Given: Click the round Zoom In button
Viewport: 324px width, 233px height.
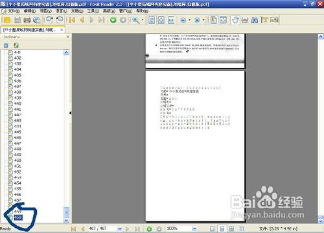Looking at the screenshot, I should click(197, 20).
